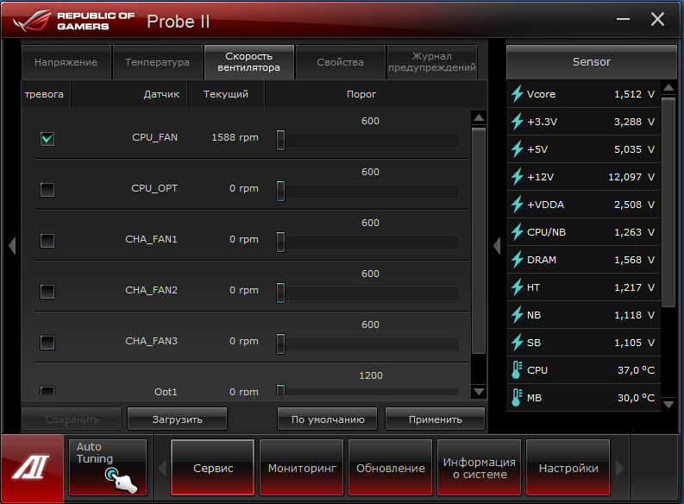Open the Журнал предупреждений tab

[x=432, y=62]
